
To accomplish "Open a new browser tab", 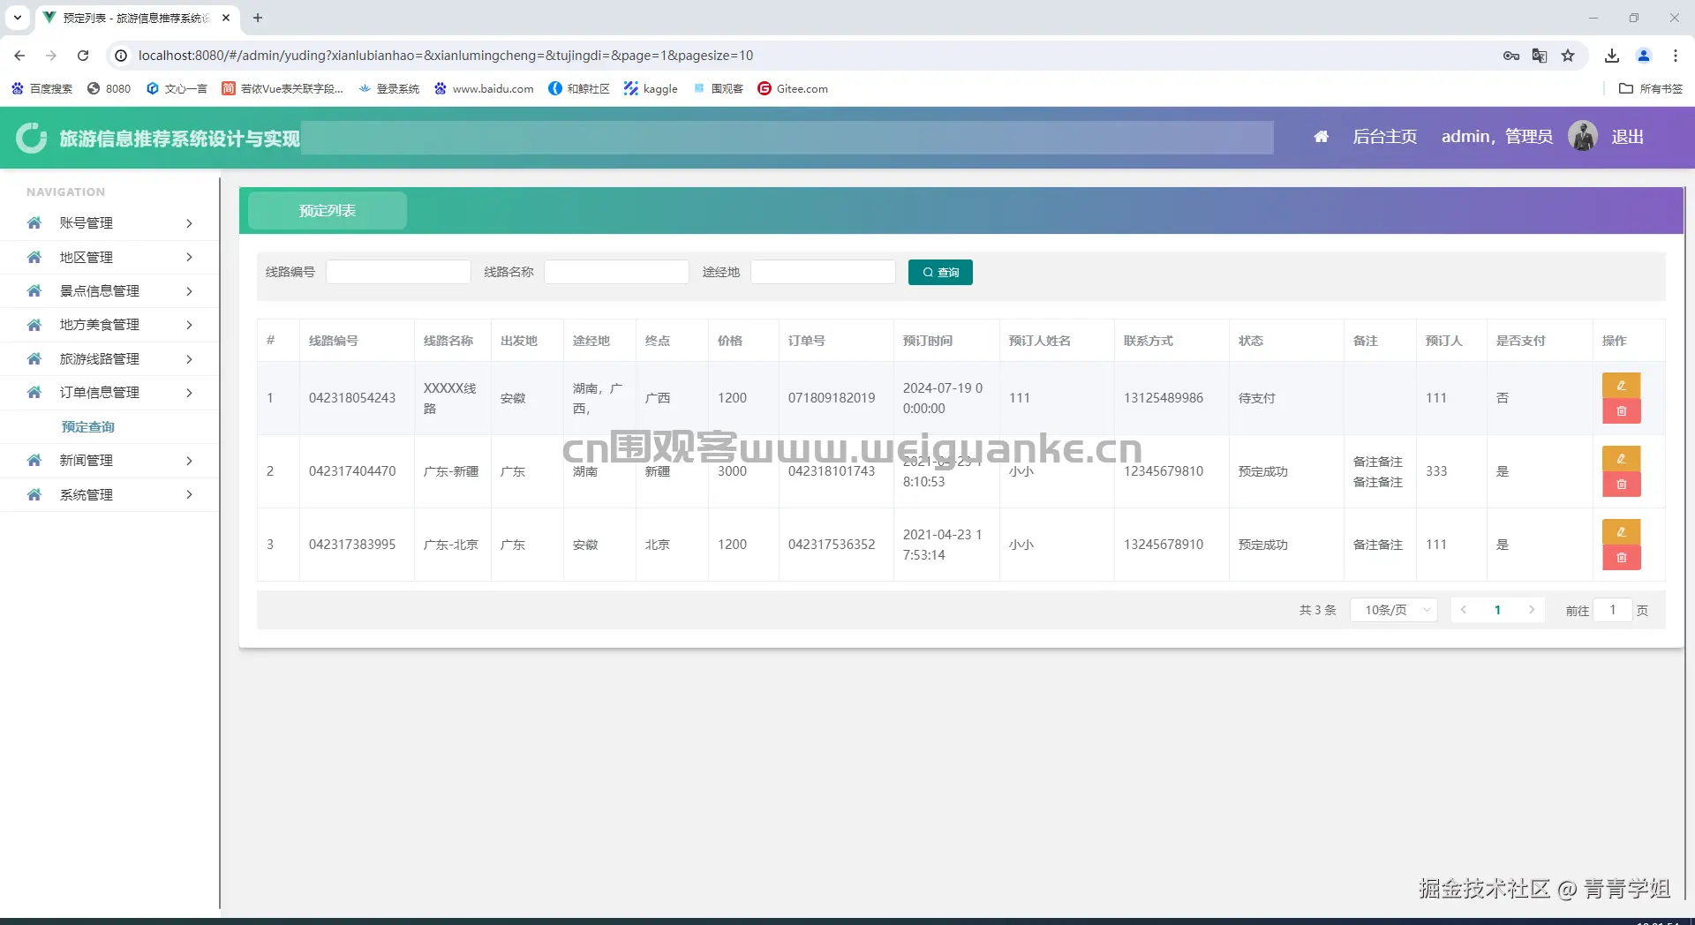I will click(x=258, y=18).
